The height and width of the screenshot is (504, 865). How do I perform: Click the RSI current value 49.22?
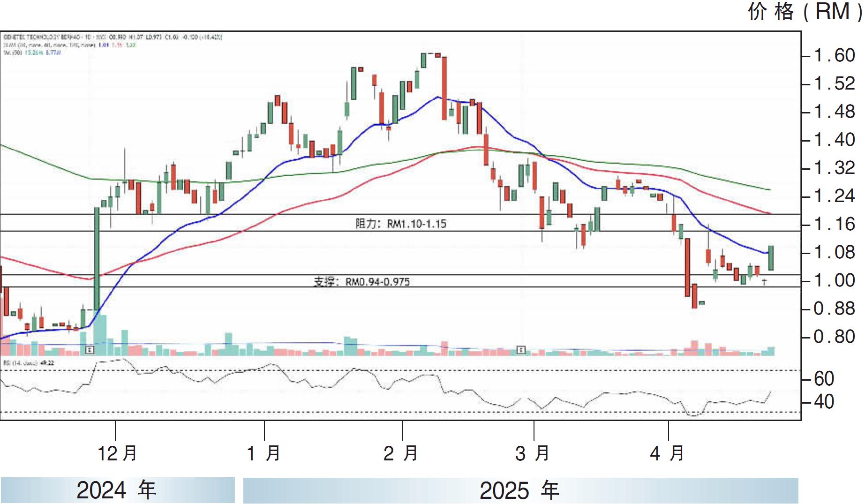(47, 363)
